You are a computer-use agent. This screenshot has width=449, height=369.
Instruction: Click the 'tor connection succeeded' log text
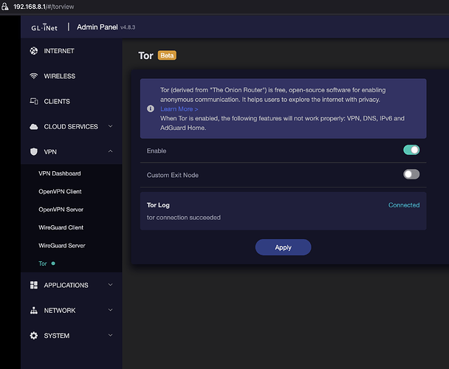(x=184, y=218)
